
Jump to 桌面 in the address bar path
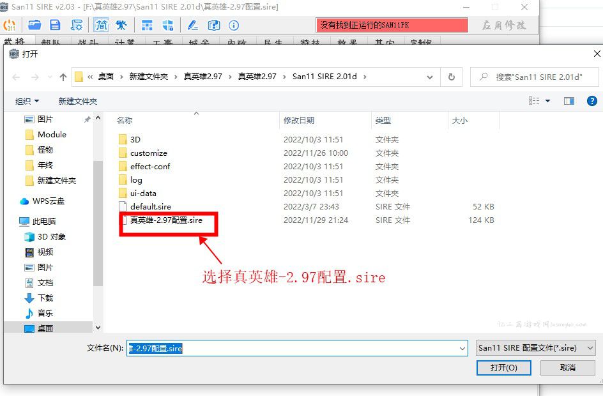[106, 77]
